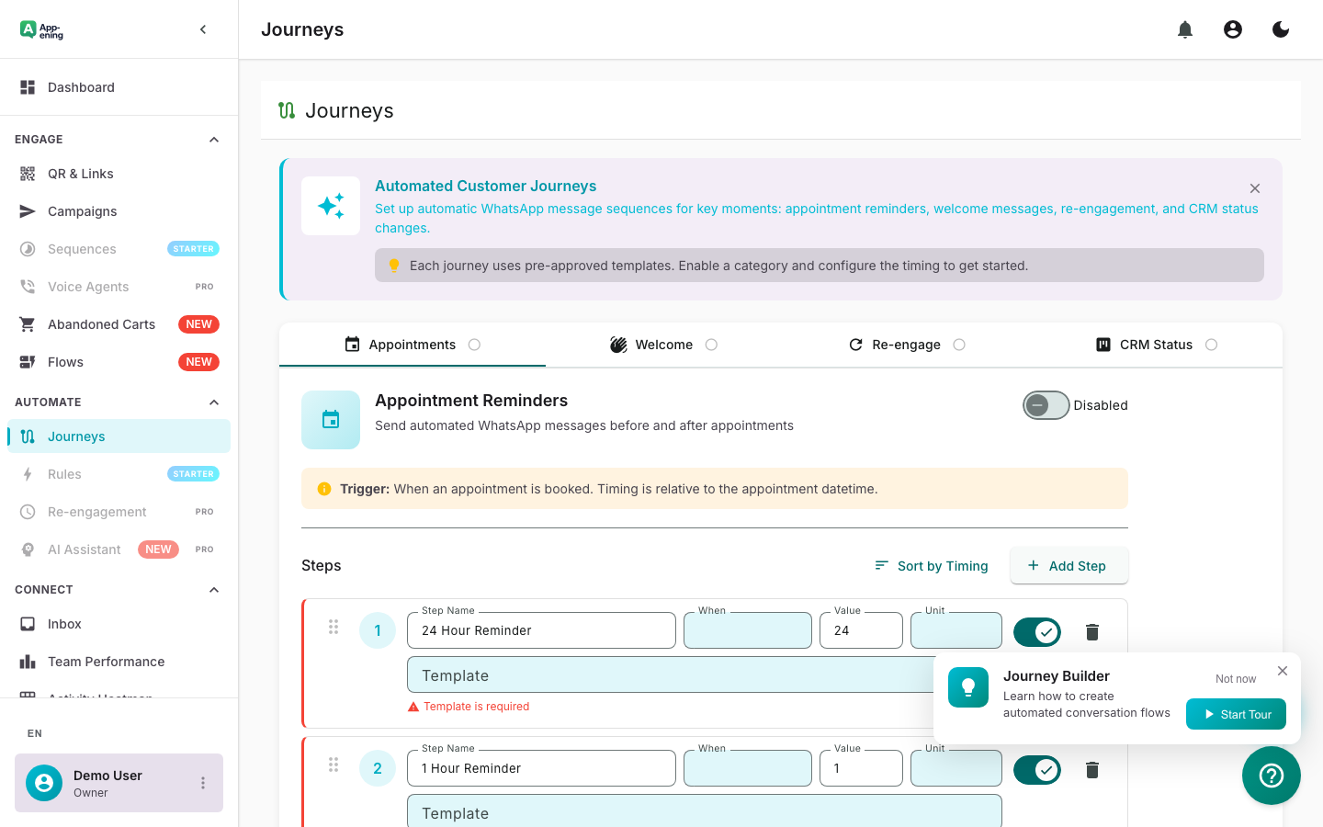Open Abandoned Carts from the sidebar
The height and width of the screenshot is (827, 1323).
101,323
